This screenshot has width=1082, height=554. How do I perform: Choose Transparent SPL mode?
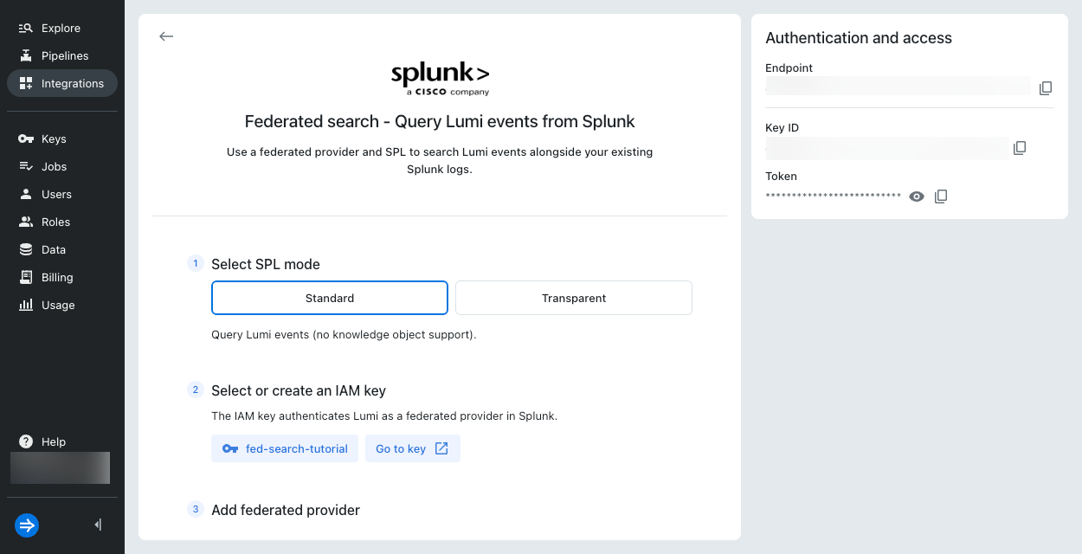click(x=574, y=298)
